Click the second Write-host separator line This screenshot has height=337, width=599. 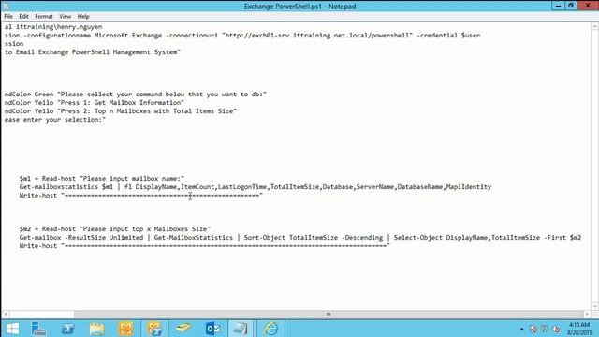click(205, 245)
